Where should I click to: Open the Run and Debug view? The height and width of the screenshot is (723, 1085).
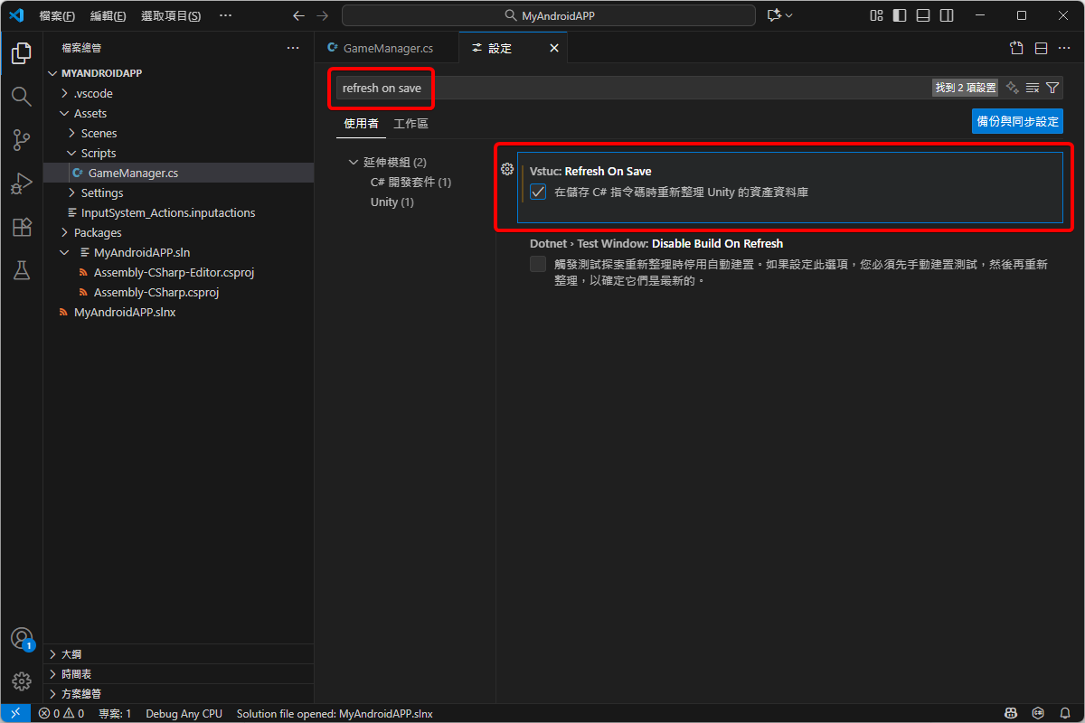point(21,183)
